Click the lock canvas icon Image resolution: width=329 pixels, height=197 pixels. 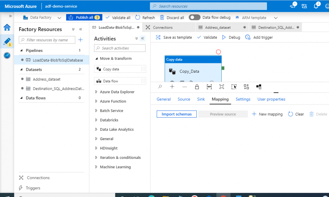point(197,87)
